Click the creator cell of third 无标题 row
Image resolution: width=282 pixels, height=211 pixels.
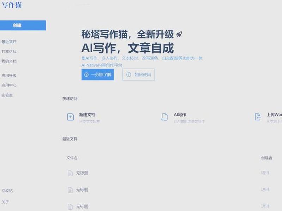[265, 206]
